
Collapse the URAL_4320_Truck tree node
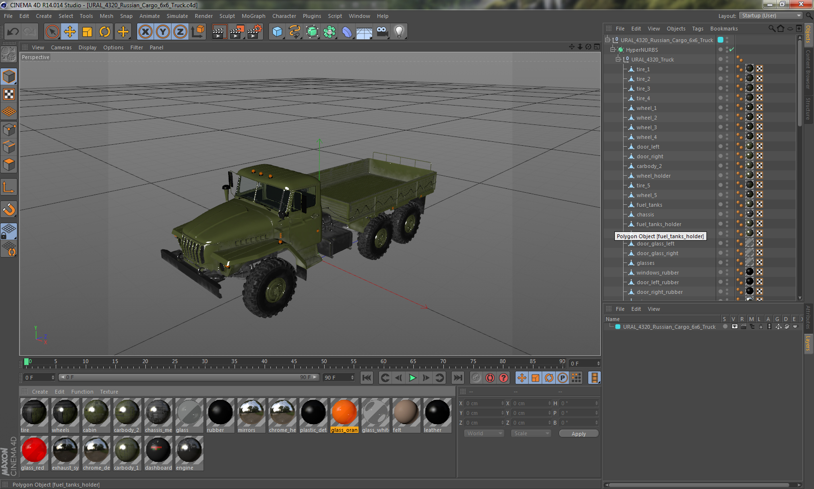(618, 59)
